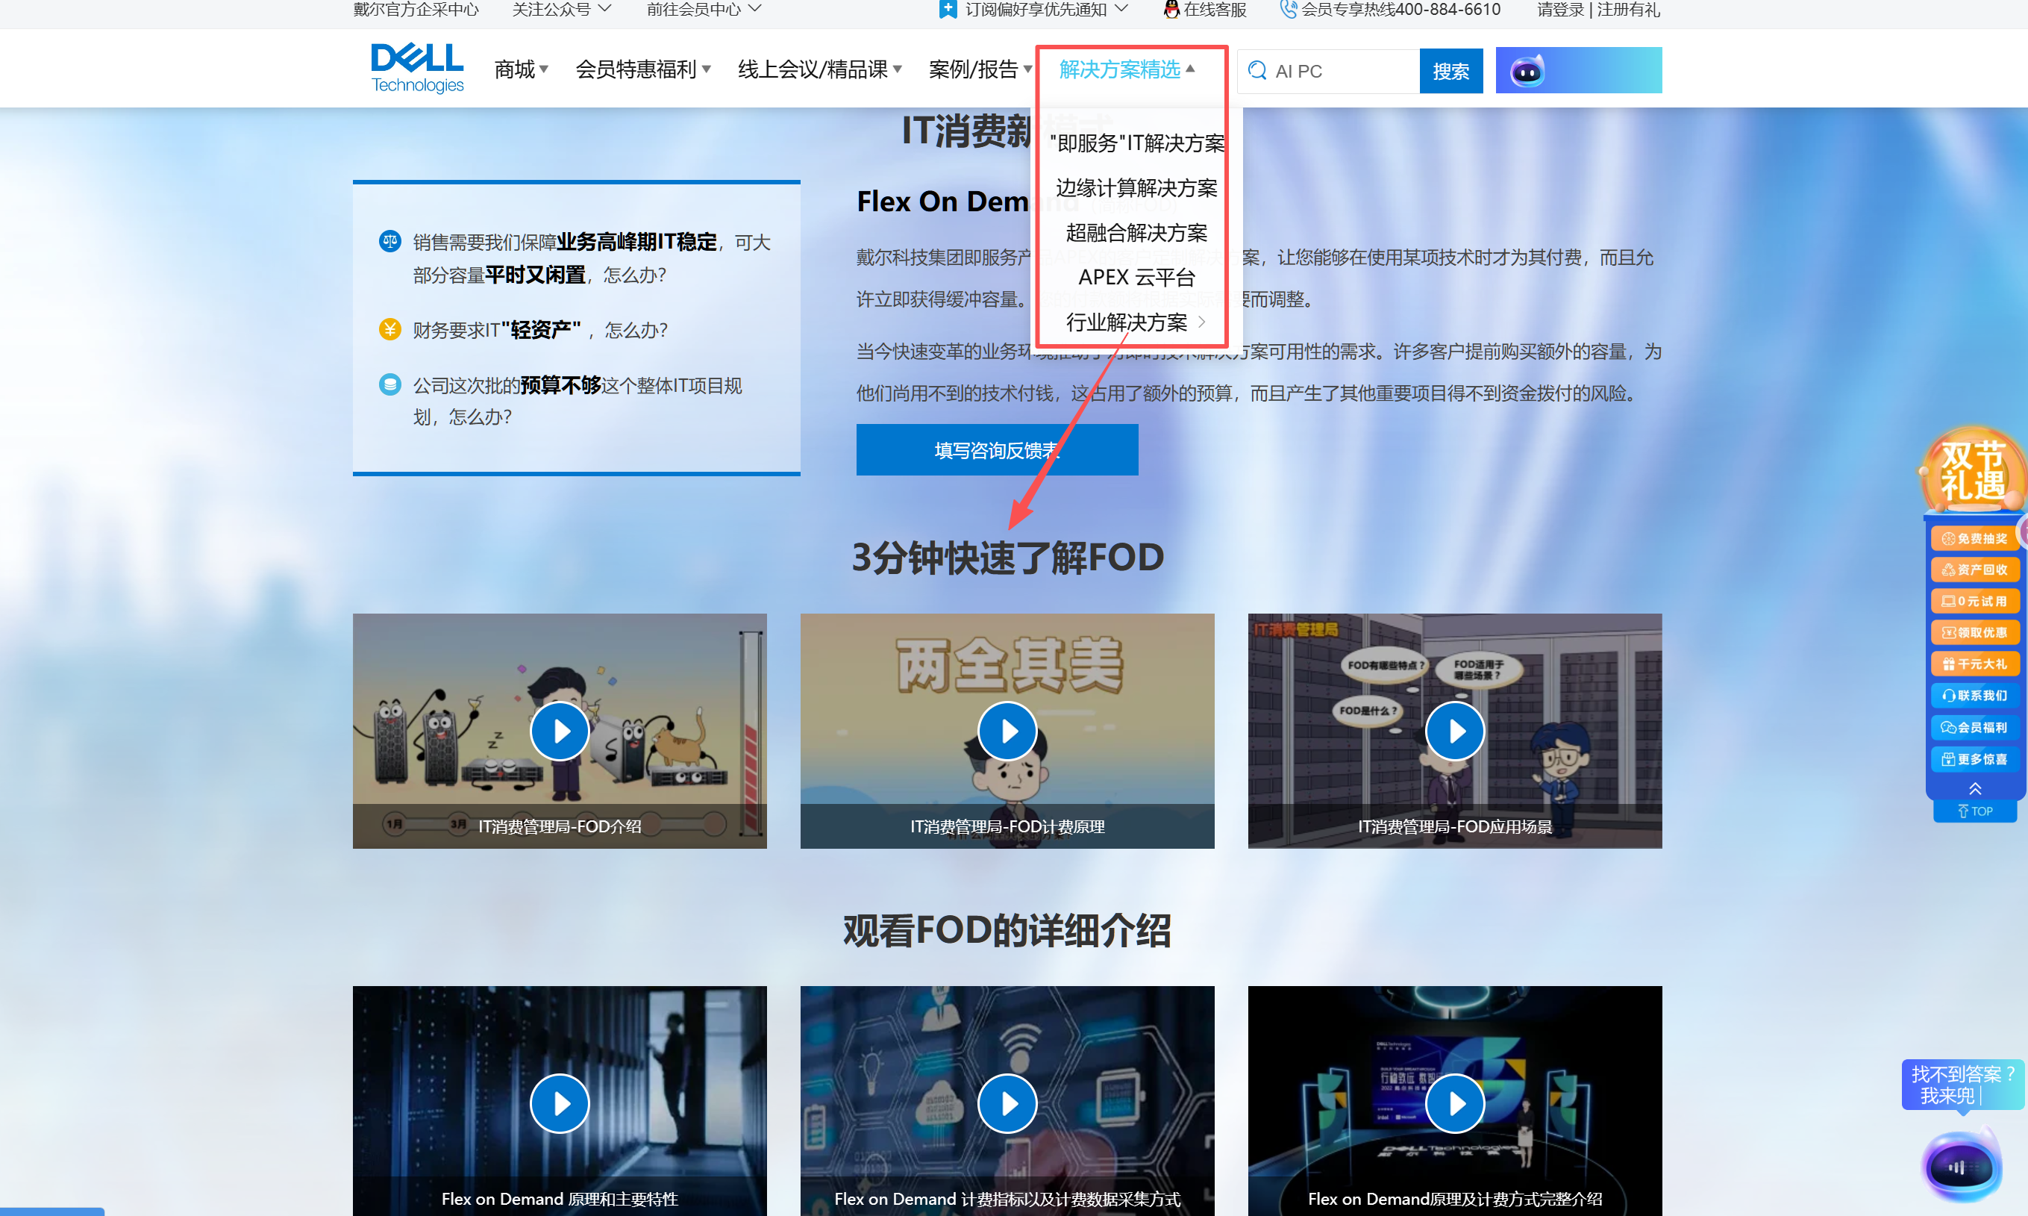Open 免费抽奖 in the floating sidebar

click(x=1975, y=538)
